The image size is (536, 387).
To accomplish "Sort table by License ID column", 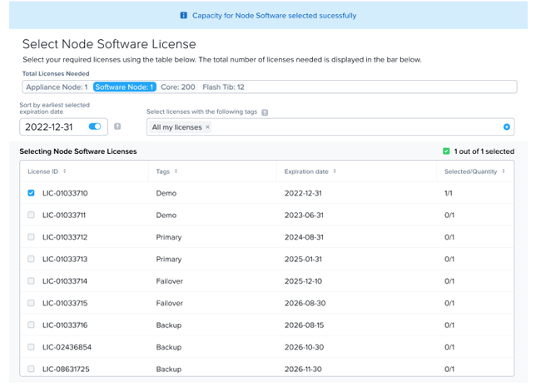I will [x=65, y=171].
